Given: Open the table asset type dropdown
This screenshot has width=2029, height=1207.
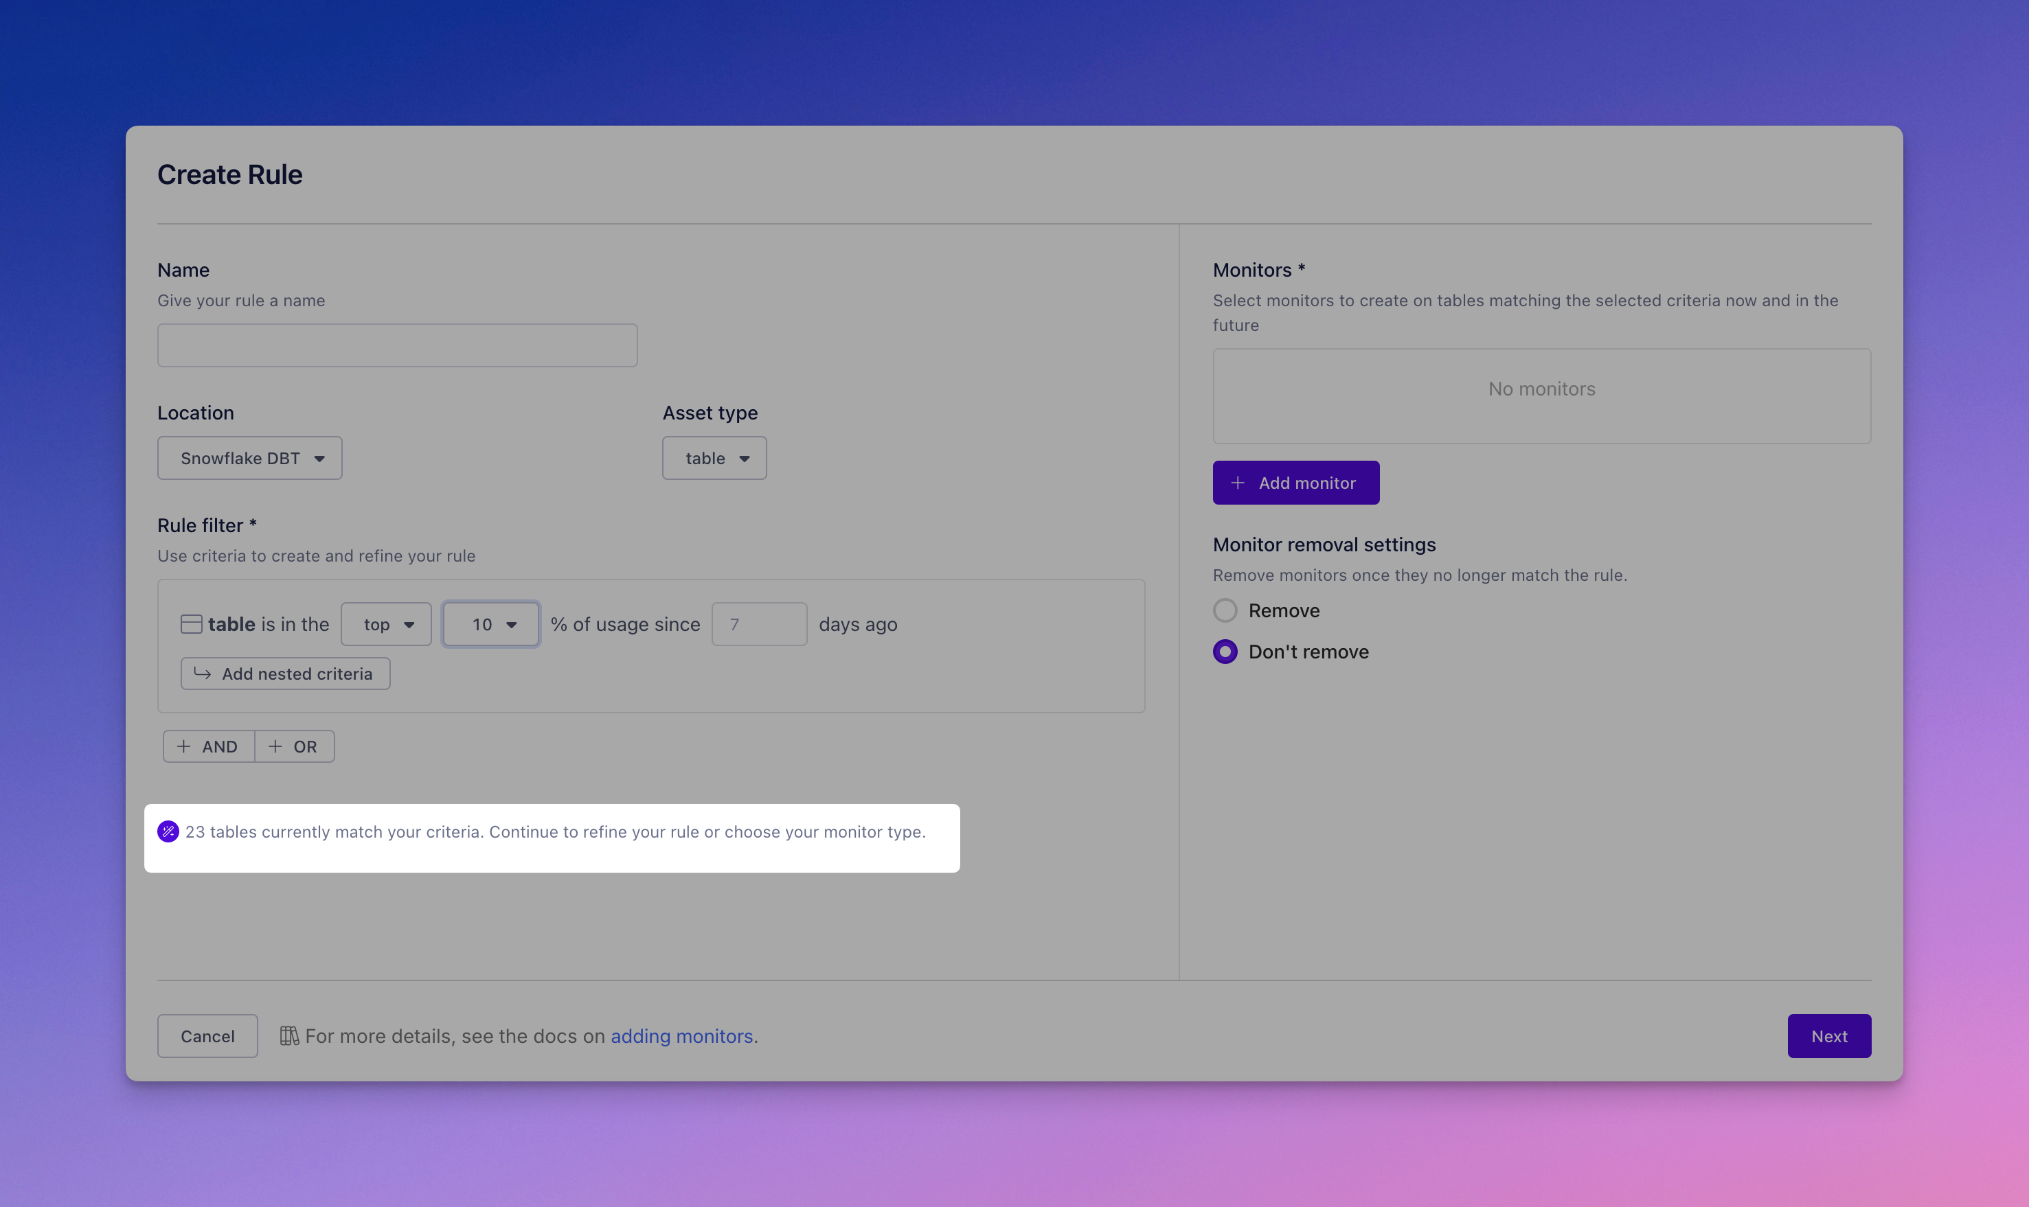Looking at the screenshot, I should point(714,458).
